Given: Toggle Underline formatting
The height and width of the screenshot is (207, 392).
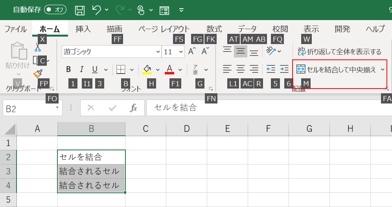Looking at the screenshot, I should click(95, 70).
